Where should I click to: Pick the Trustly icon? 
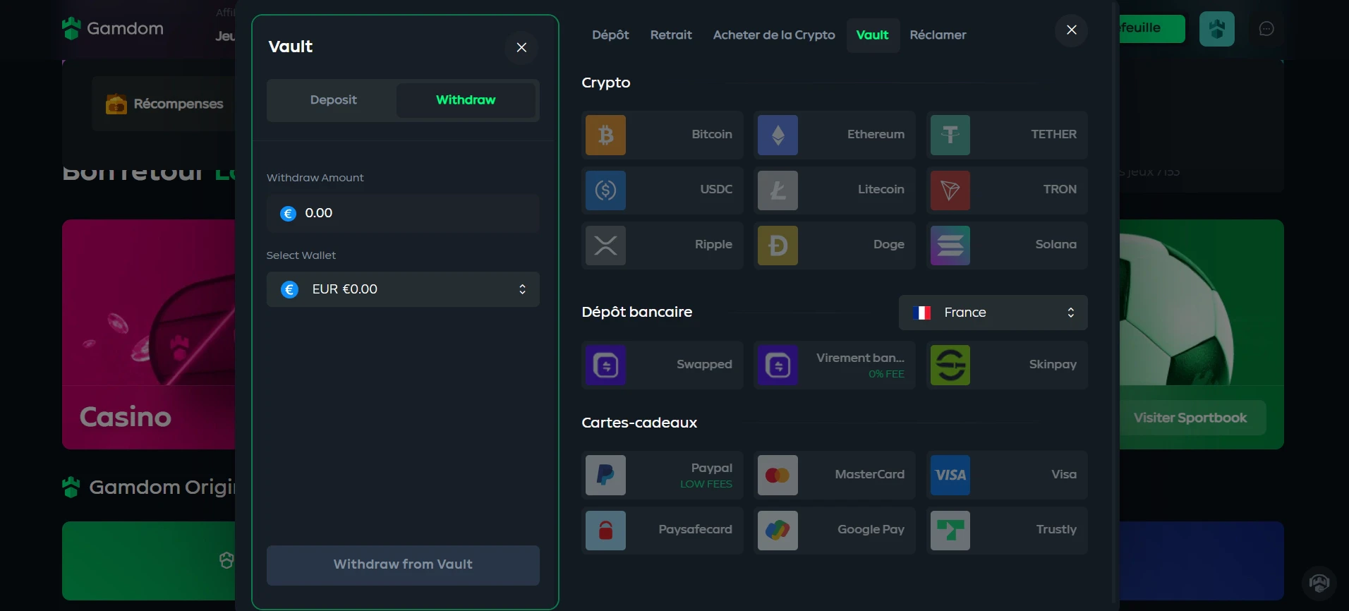(950, 530)
